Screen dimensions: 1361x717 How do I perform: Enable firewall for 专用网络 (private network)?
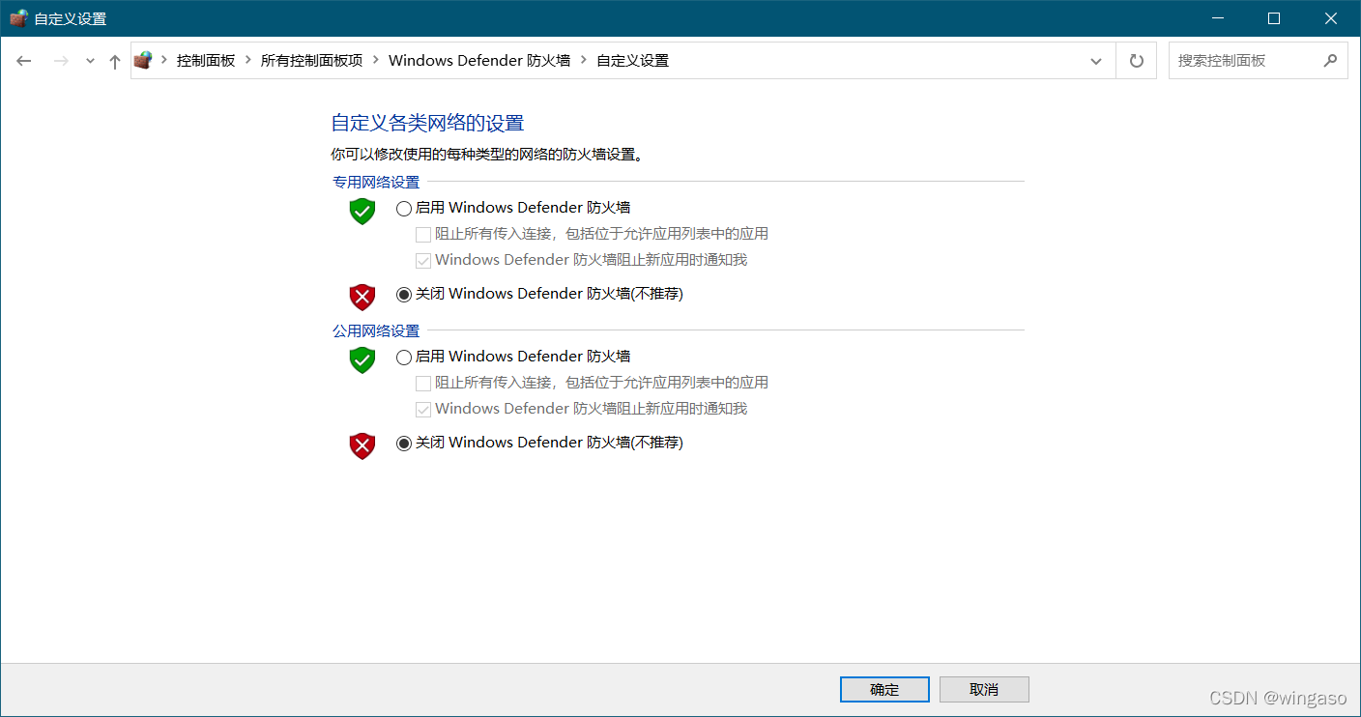(404, 208)
